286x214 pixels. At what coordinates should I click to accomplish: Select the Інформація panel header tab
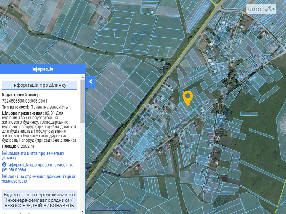click(x=42, y=69)
